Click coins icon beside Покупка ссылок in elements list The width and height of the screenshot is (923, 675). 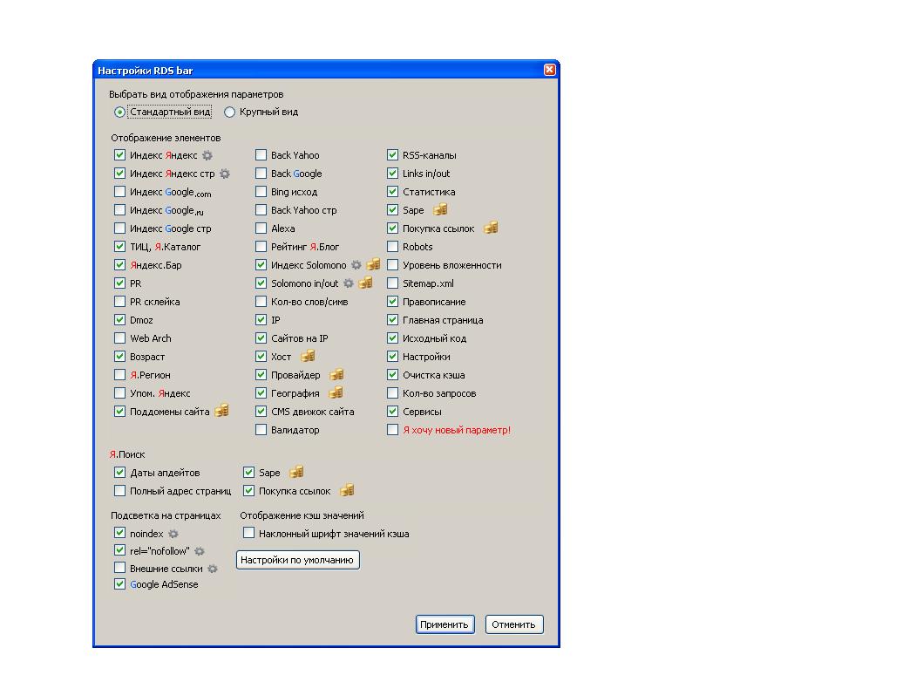491,228
